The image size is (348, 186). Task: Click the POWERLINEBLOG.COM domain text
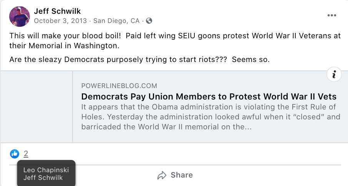(119, 86)
